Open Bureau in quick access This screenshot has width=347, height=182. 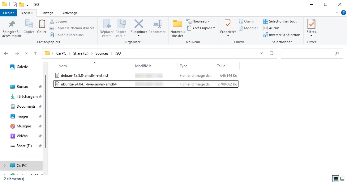pos(19,87)
